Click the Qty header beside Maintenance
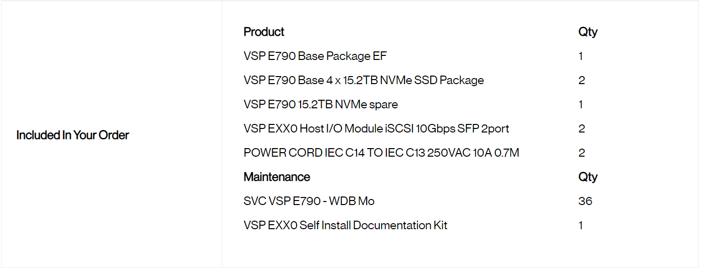 (x=588, y=177)
